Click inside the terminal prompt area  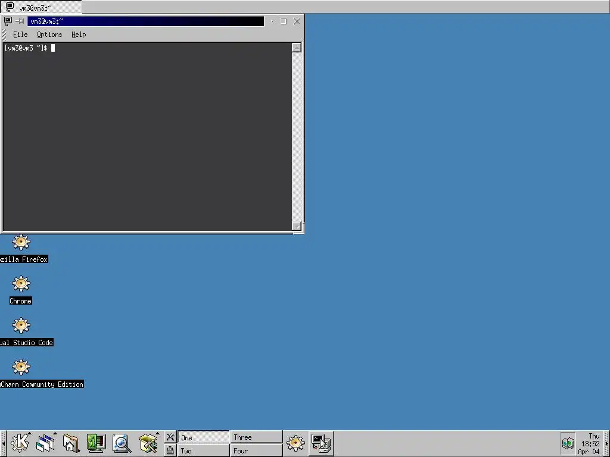pyautogui.click(x=147, y=137)
